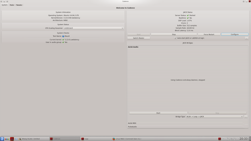Click the 'Block Latency: 11.6 ms' text
The width and height of the screenshot is (251, 141).
184,30
